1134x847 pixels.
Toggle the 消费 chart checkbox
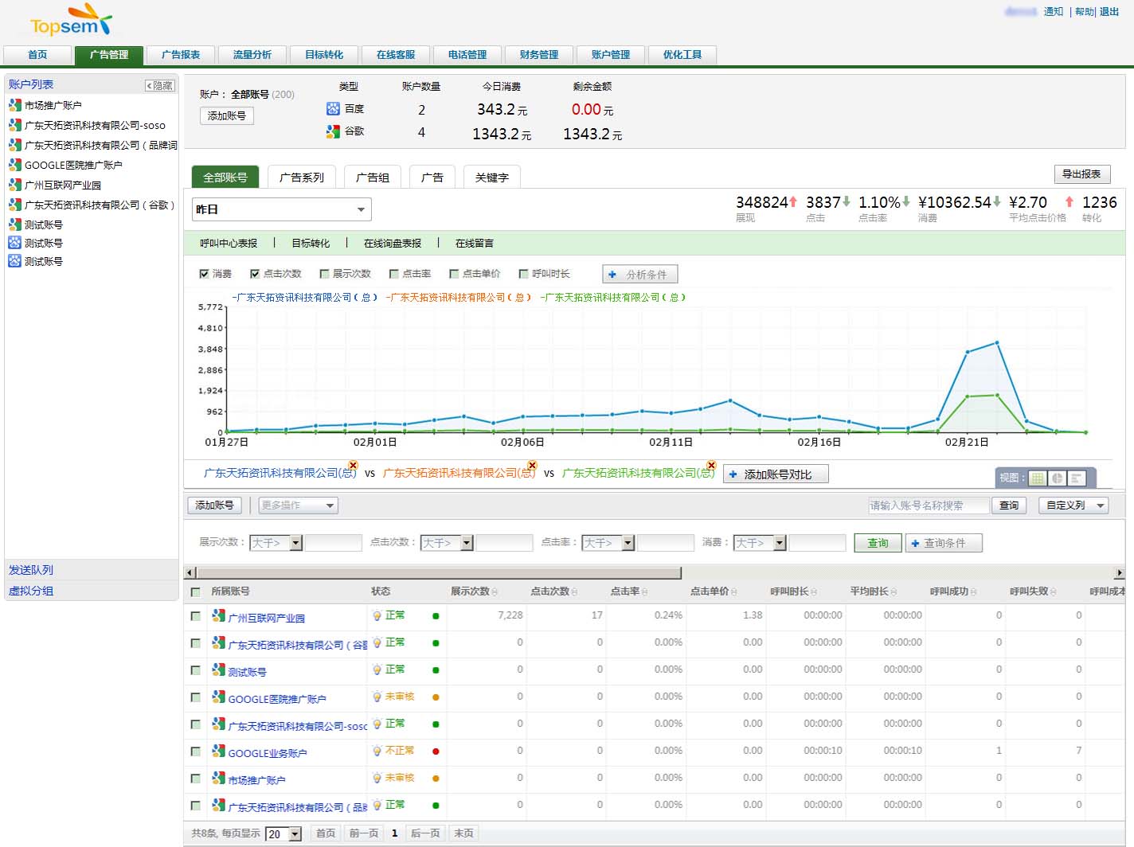click(x=204, y=274)
